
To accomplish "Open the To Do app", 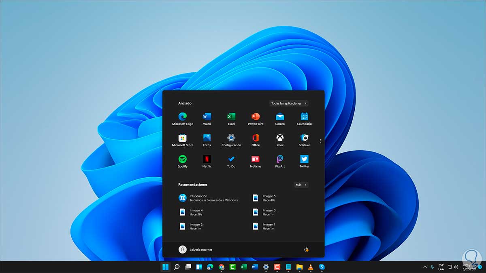I will pos(231,161).
